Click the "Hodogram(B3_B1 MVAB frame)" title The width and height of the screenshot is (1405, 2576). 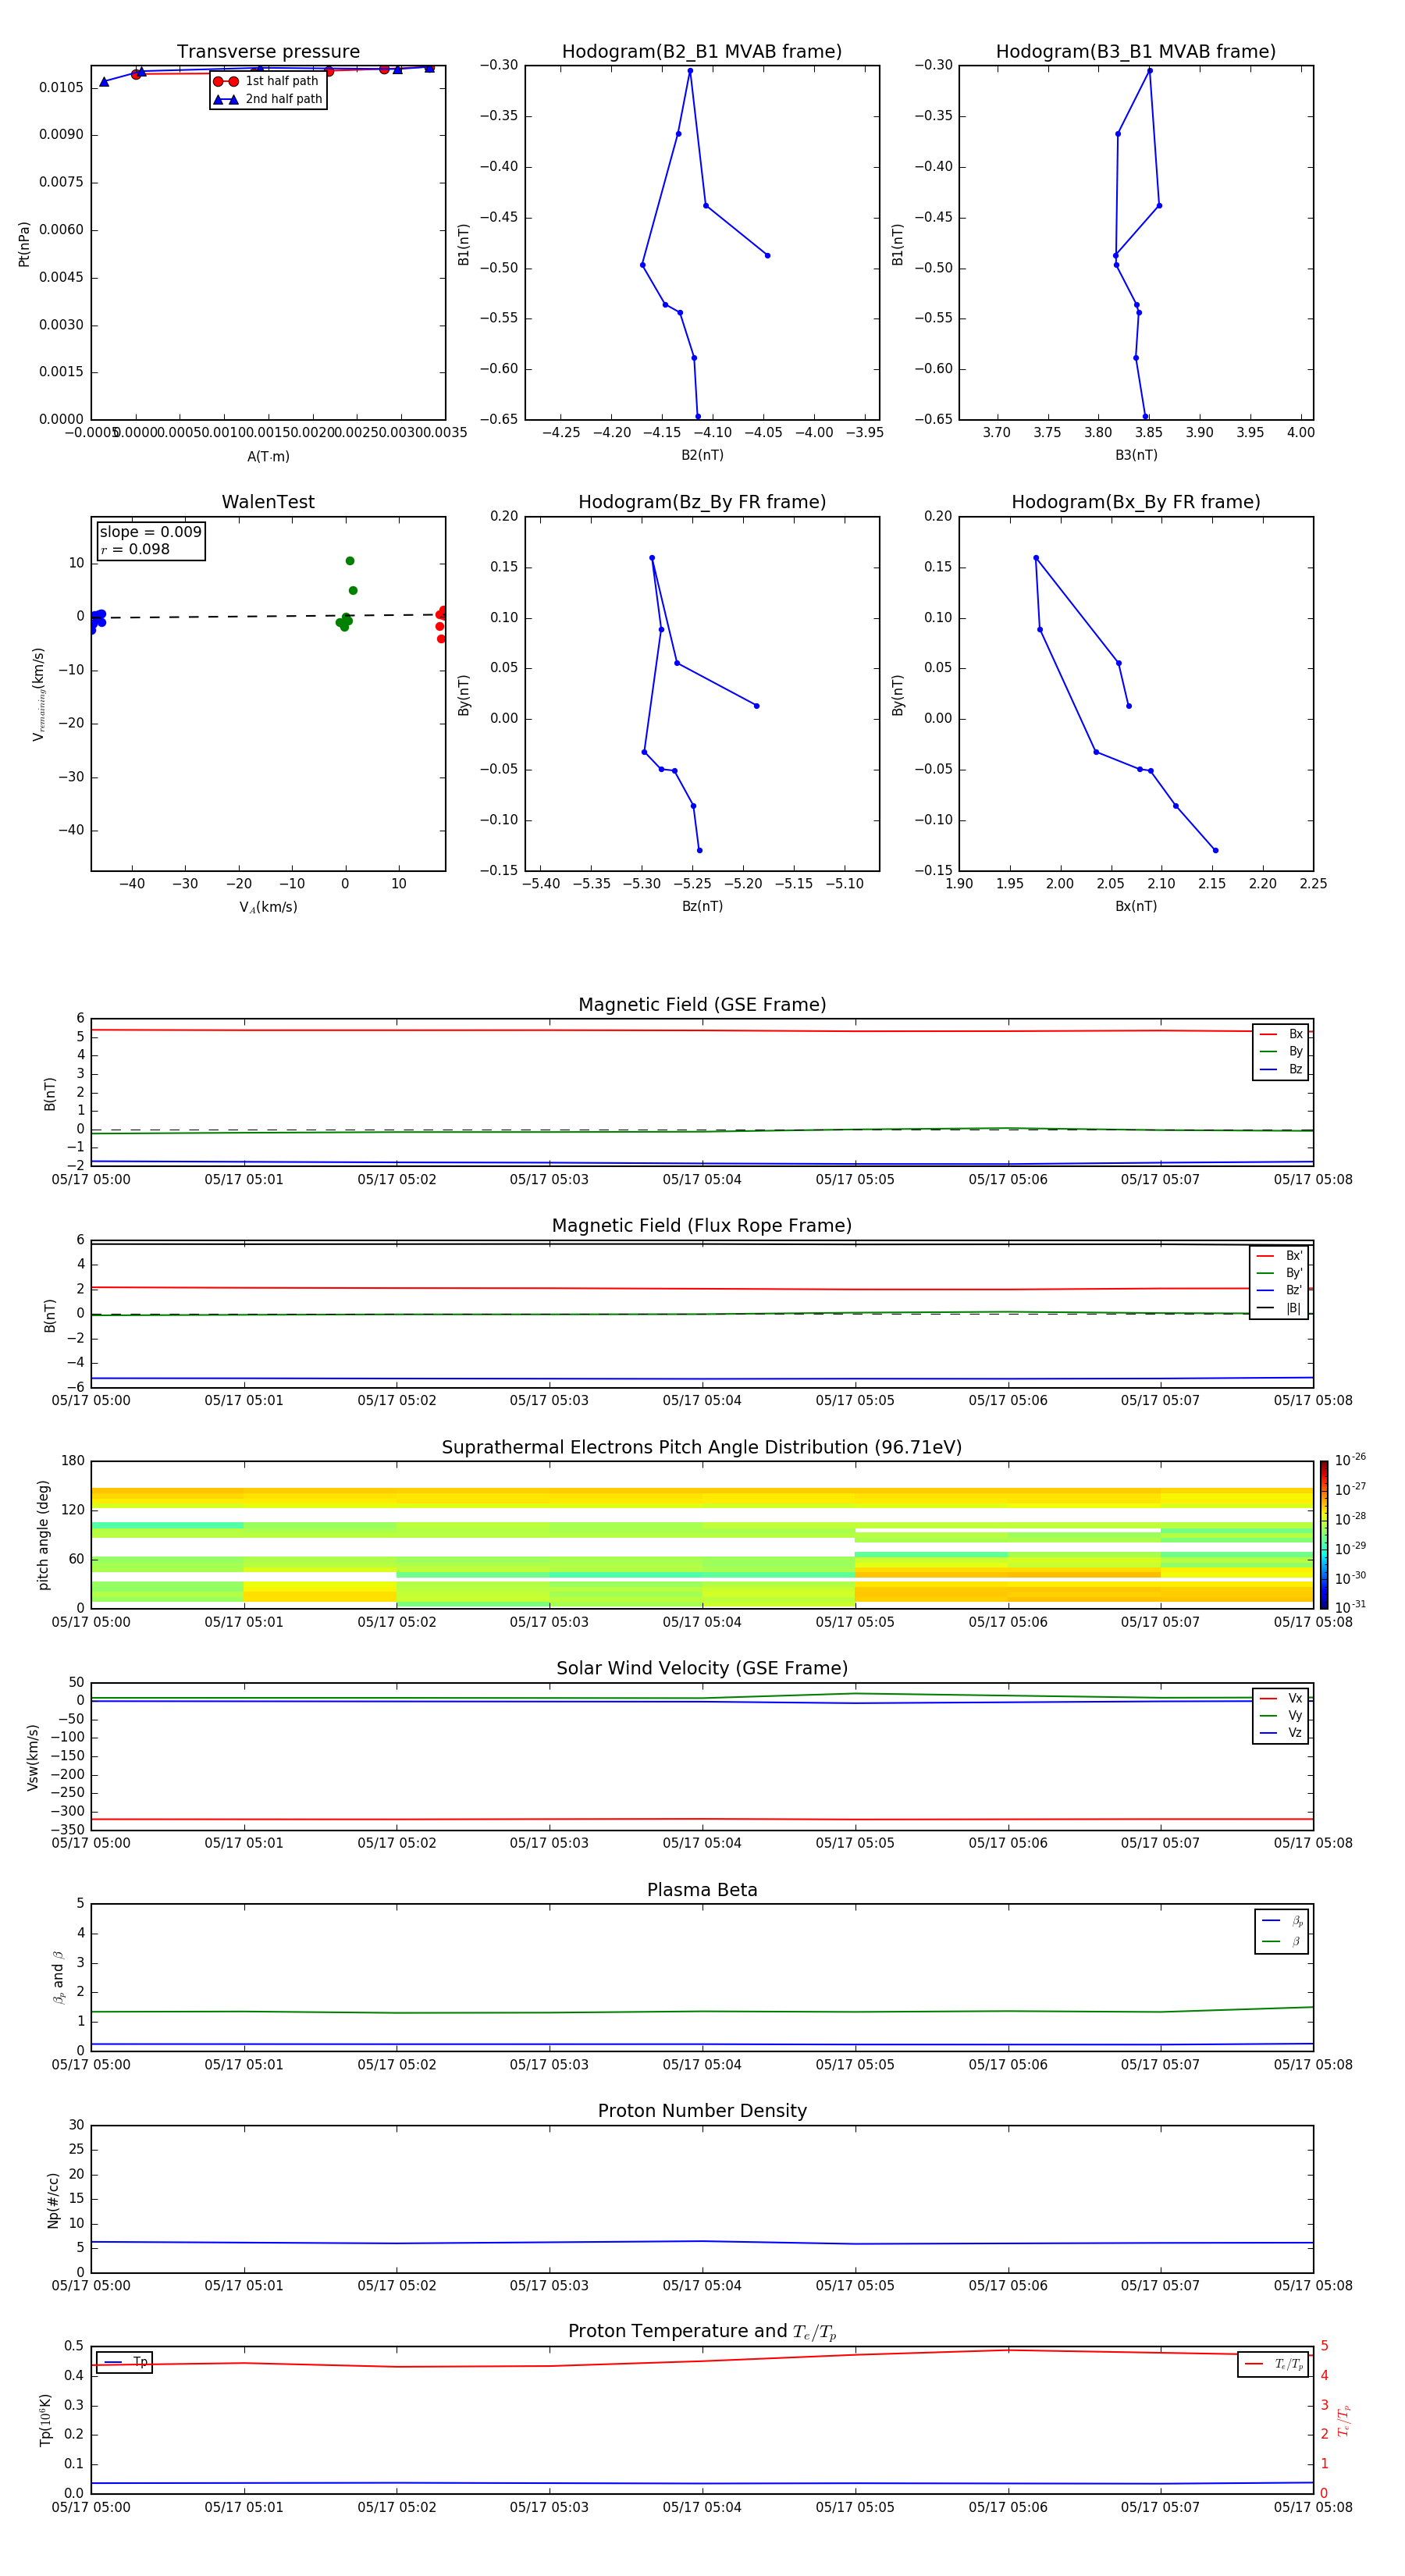[1136, 52]
